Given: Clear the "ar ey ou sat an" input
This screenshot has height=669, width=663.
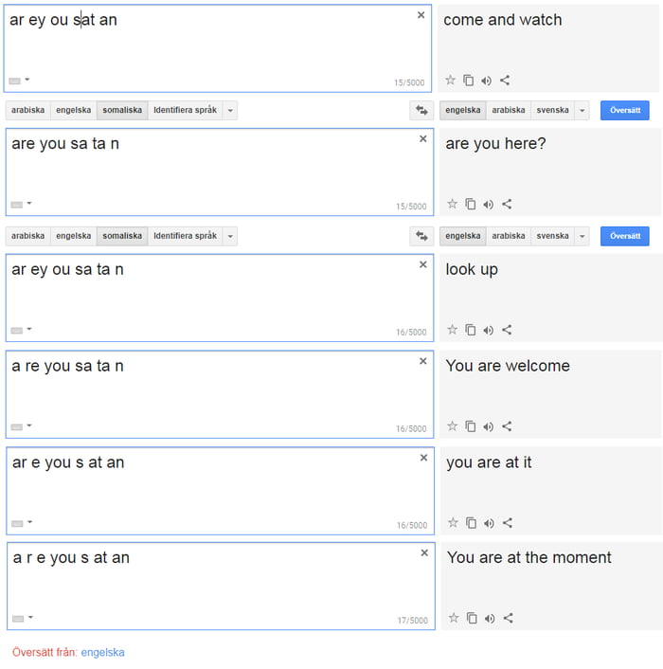Looking at the screenshot, I should 421,15.
